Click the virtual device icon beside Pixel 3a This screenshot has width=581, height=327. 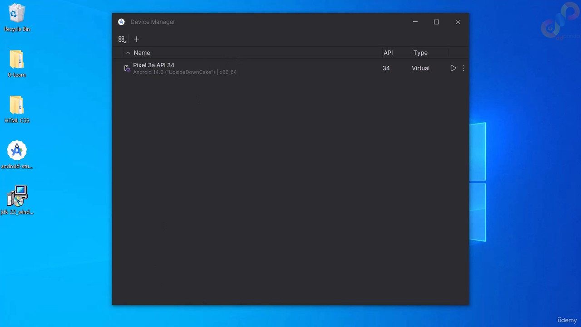[x=127, y=68]
